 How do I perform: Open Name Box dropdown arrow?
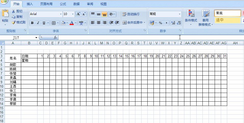point(36,38)
